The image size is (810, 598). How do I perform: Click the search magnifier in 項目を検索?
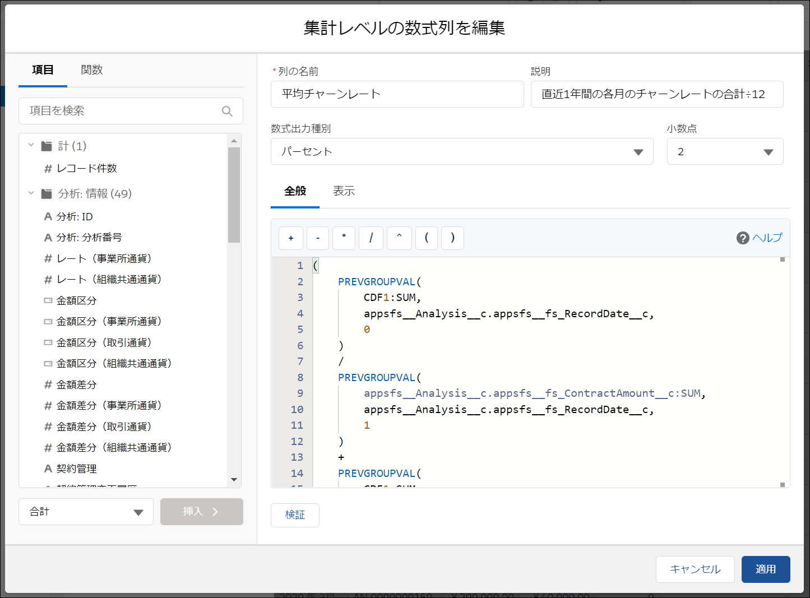pyautogui.click(x=227, y=111)
